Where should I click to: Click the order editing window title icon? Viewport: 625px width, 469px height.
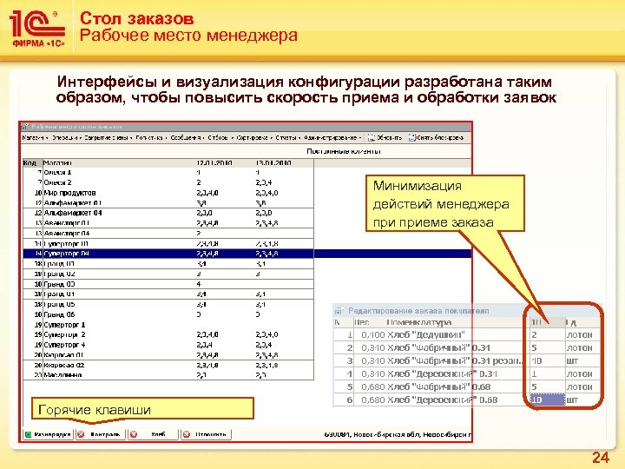(339, 310)
